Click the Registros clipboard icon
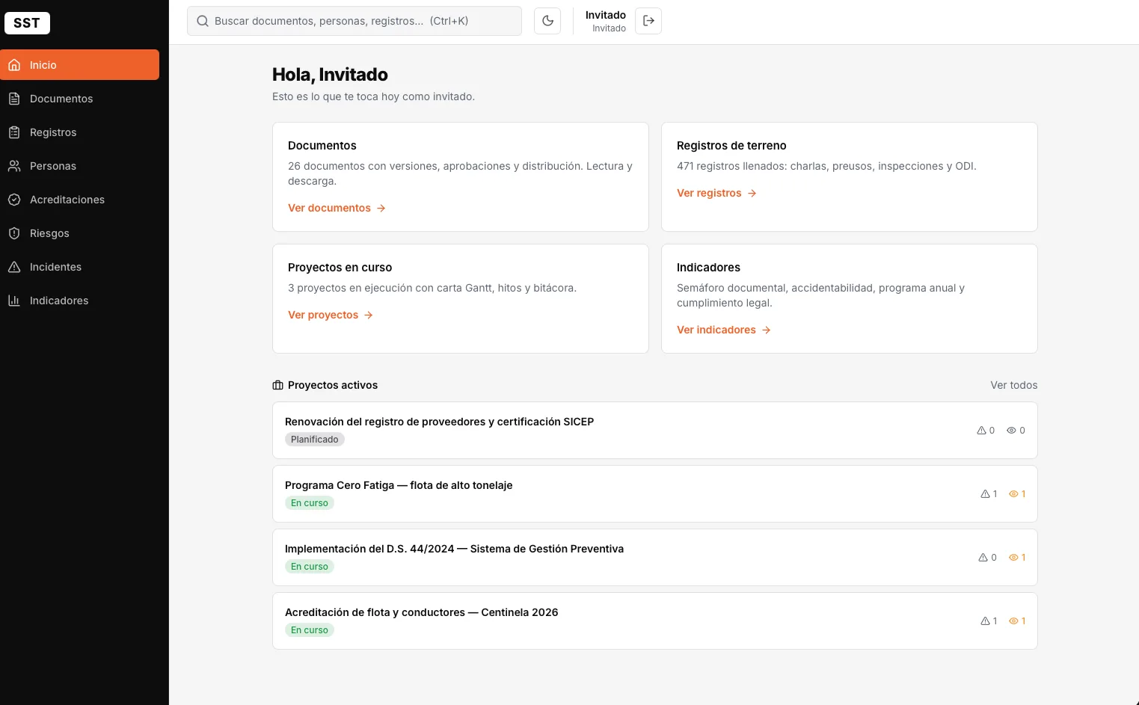Viewport: 1139px width, 705px height. pyautogui.click(x=14, y=132)
